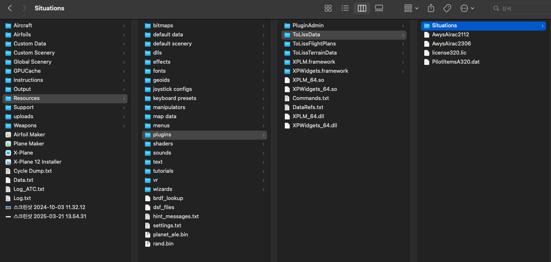Viewport: 551px width, 262px height.
Task: Select the default scenery folder
Action: click(204, 44)
